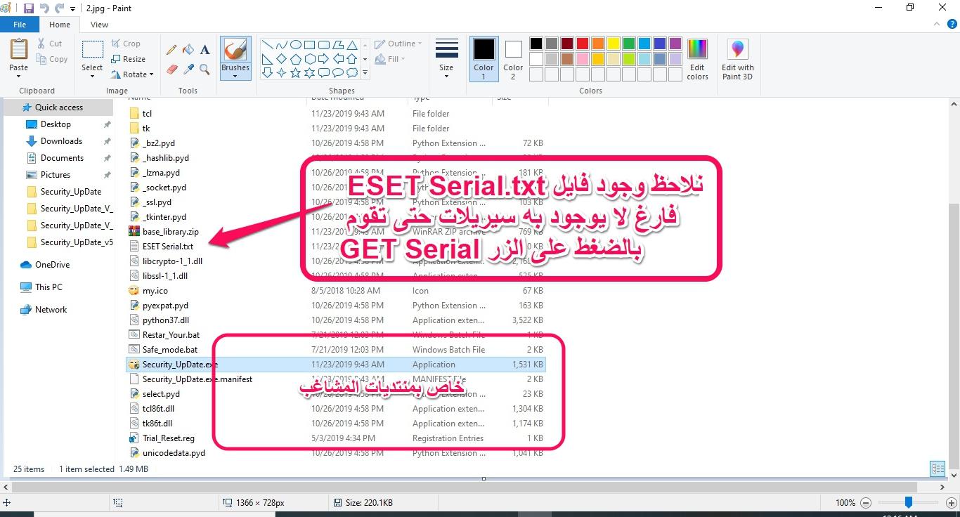
Task: Expand the Select tool dropdown arrow
Action: (x=92, y=76)
